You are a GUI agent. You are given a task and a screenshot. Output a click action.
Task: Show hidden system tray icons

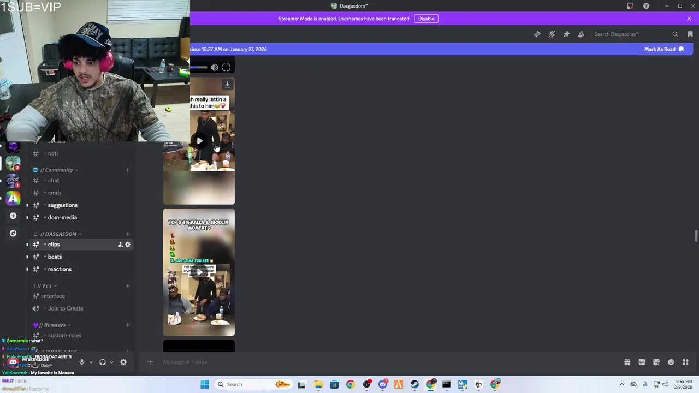(x=621, y=384)
